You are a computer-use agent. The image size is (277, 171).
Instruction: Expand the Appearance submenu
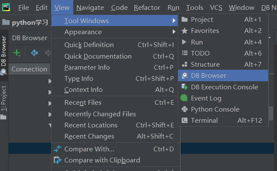pyautogui.click(x=83, y=32)
